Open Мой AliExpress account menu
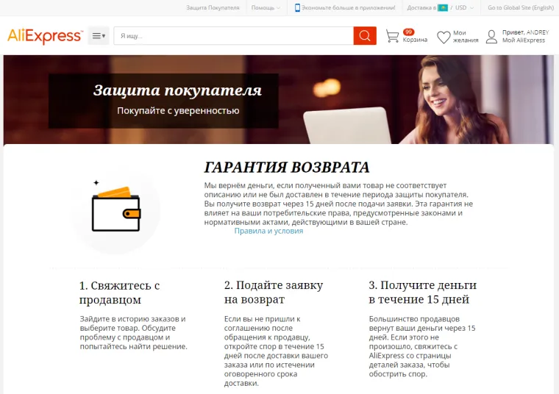 click(524, 40)
